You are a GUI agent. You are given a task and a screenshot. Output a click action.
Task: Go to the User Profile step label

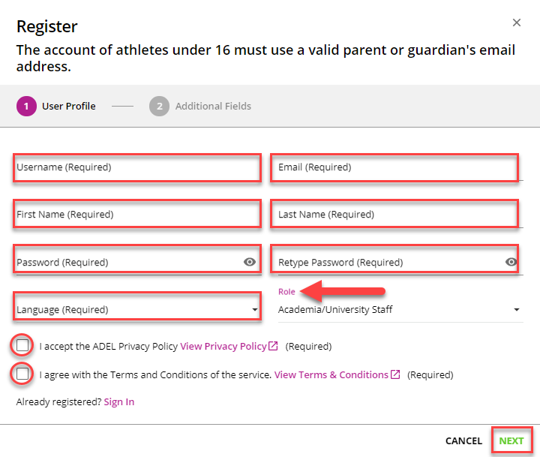(69, 106)
